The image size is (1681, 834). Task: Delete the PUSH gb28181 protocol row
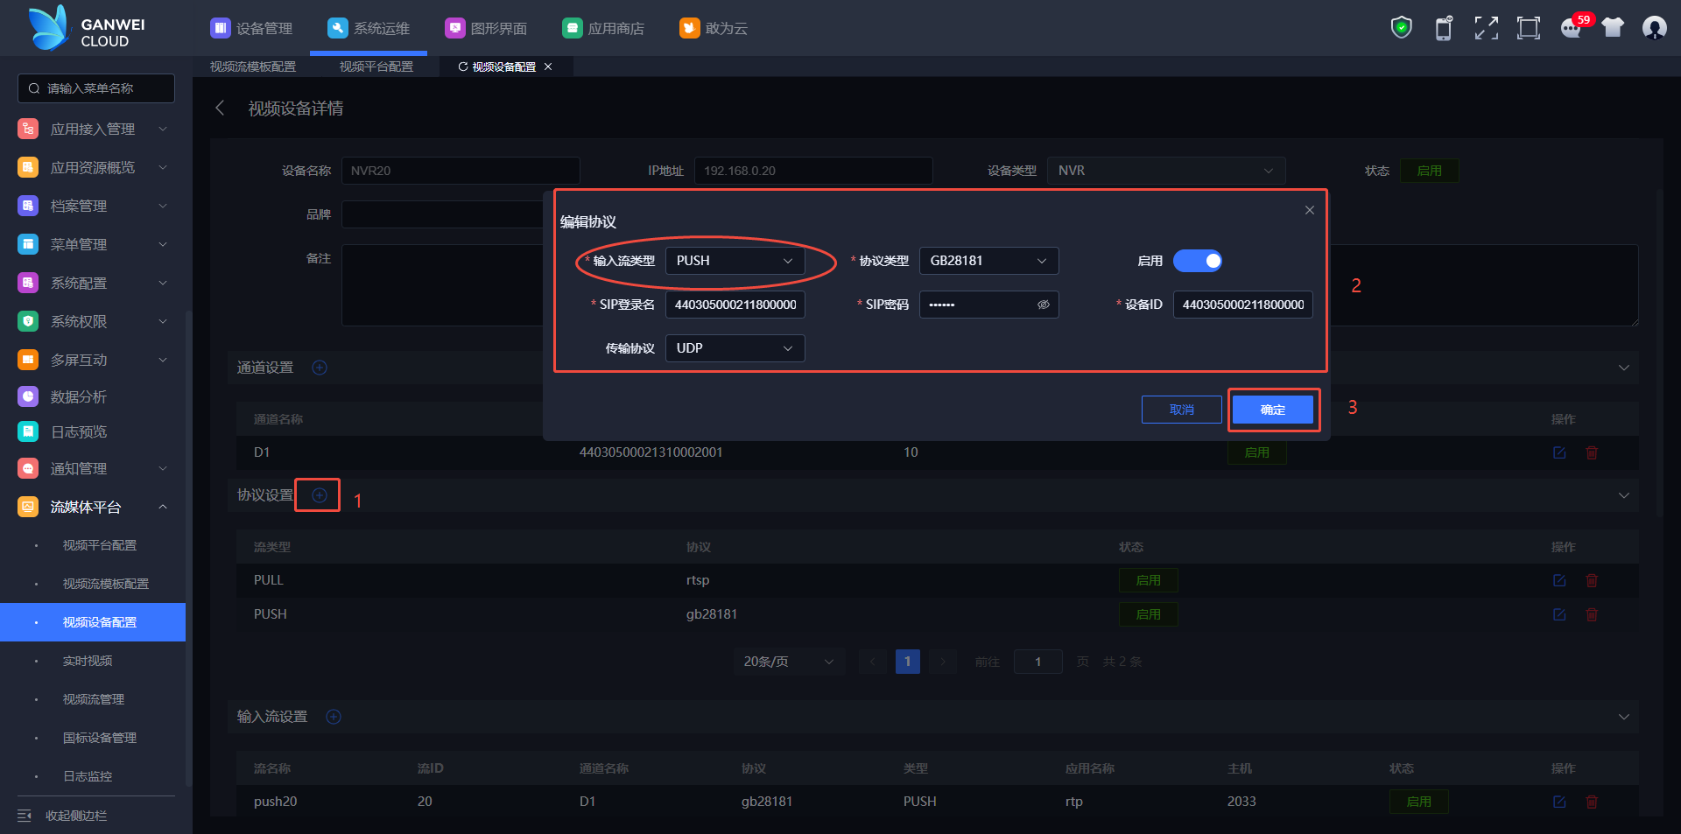1592,614
